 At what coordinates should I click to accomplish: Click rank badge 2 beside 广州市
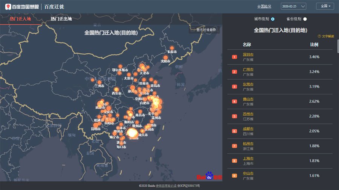[234, 72]
